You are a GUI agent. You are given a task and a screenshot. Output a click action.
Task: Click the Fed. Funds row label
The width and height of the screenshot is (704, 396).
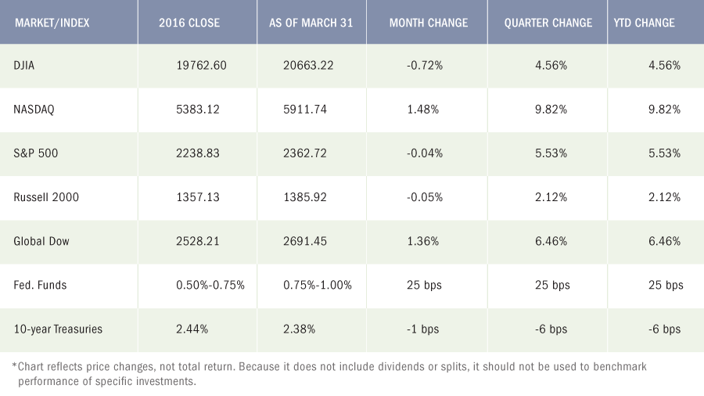tap(40, 285)
